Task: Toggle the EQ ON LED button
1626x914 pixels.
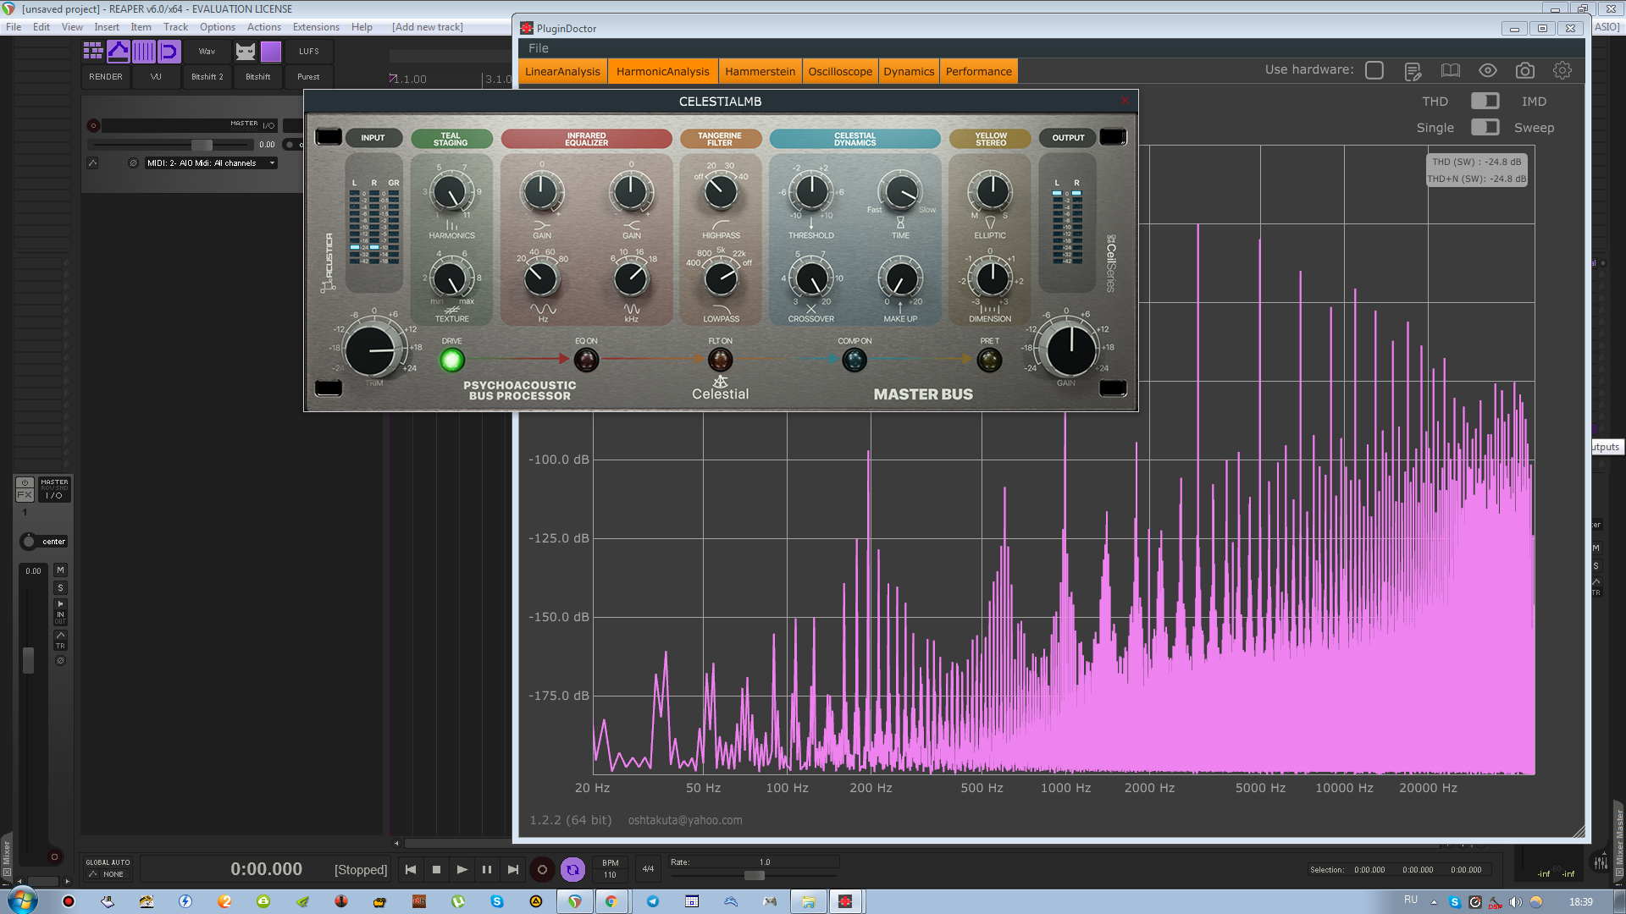Action: point(586,360)
